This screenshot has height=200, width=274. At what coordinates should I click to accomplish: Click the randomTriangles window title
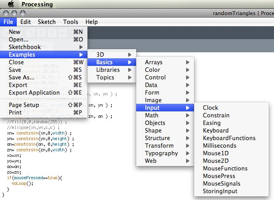[x=234, y=13]
